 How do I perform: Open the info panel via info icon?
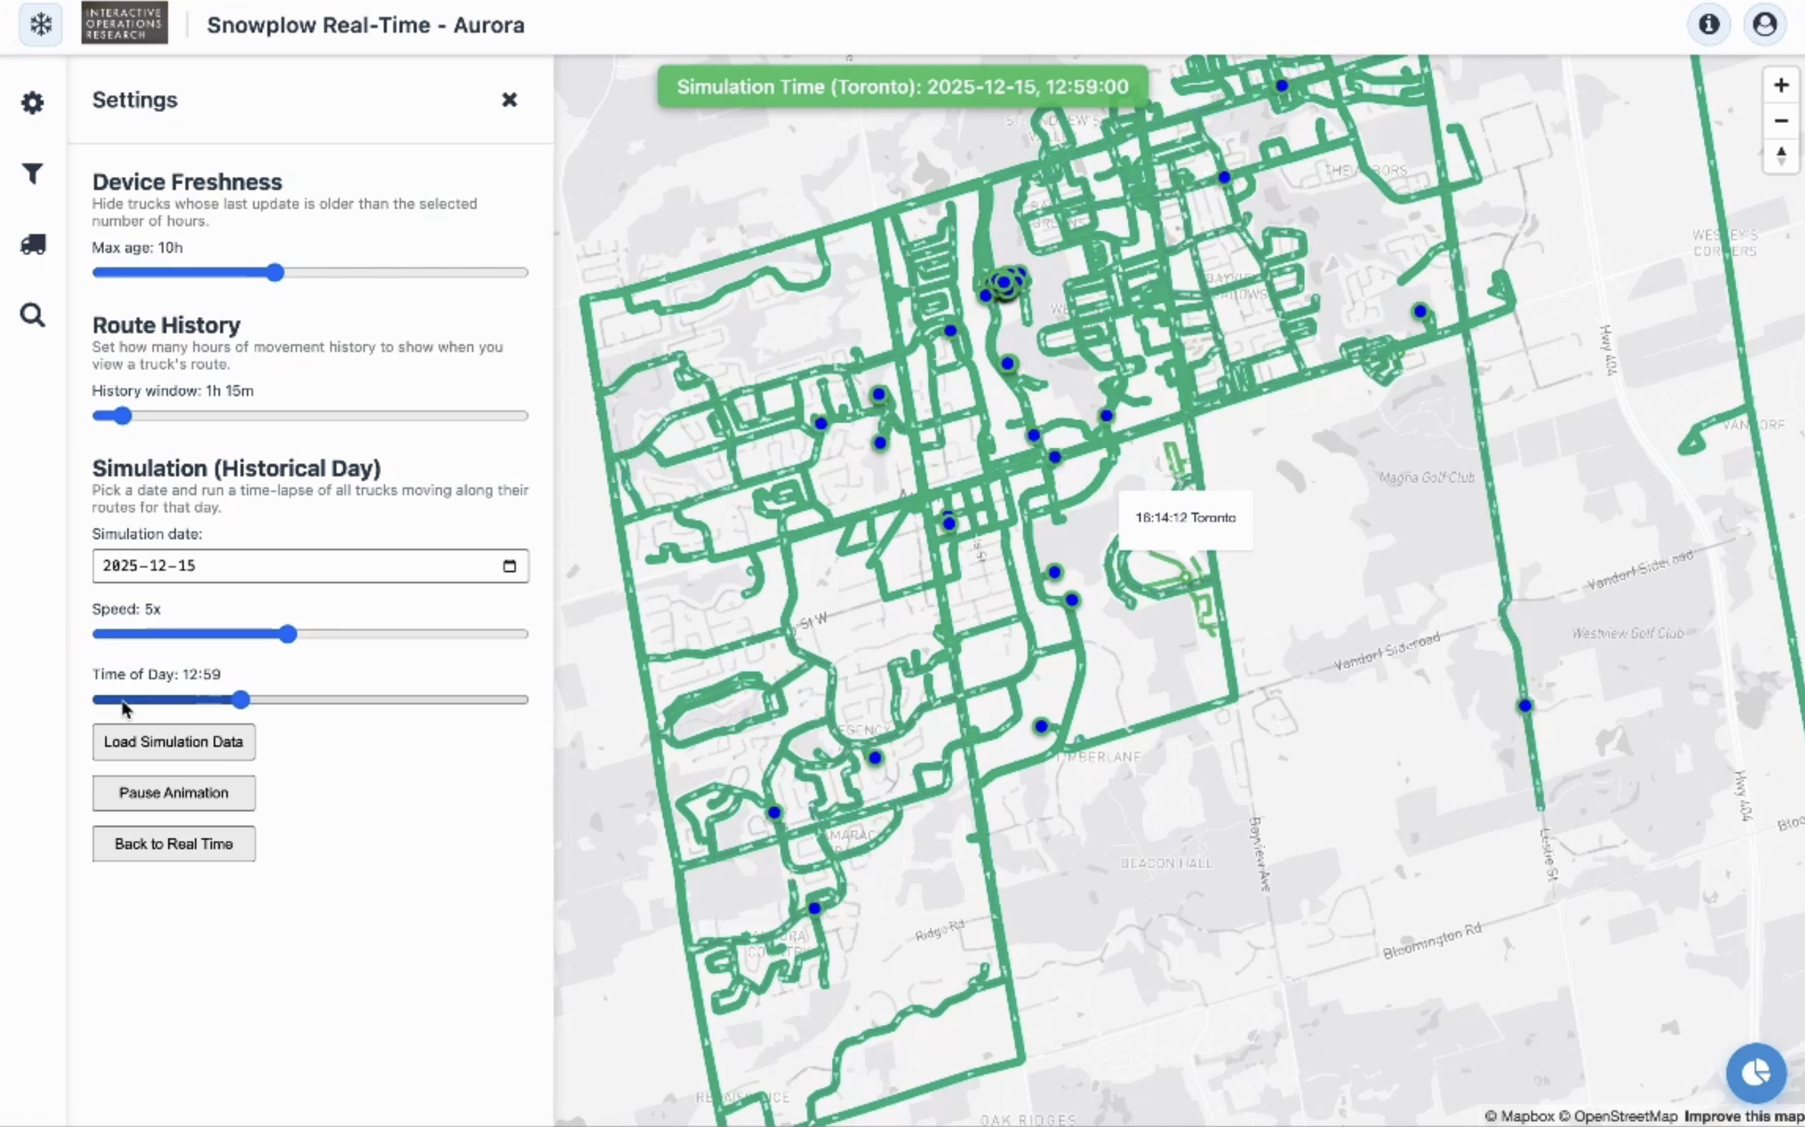tap(1708, 24)
